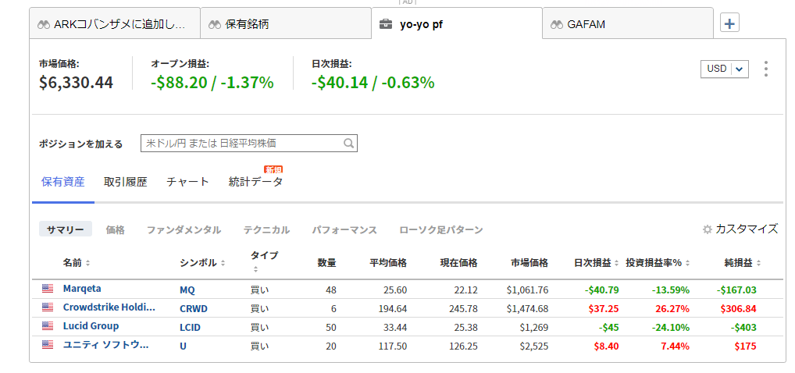The width and height of the screenshot is (795, 373).
Task: Sort table by 投資損益率% column
Action: 658,263
